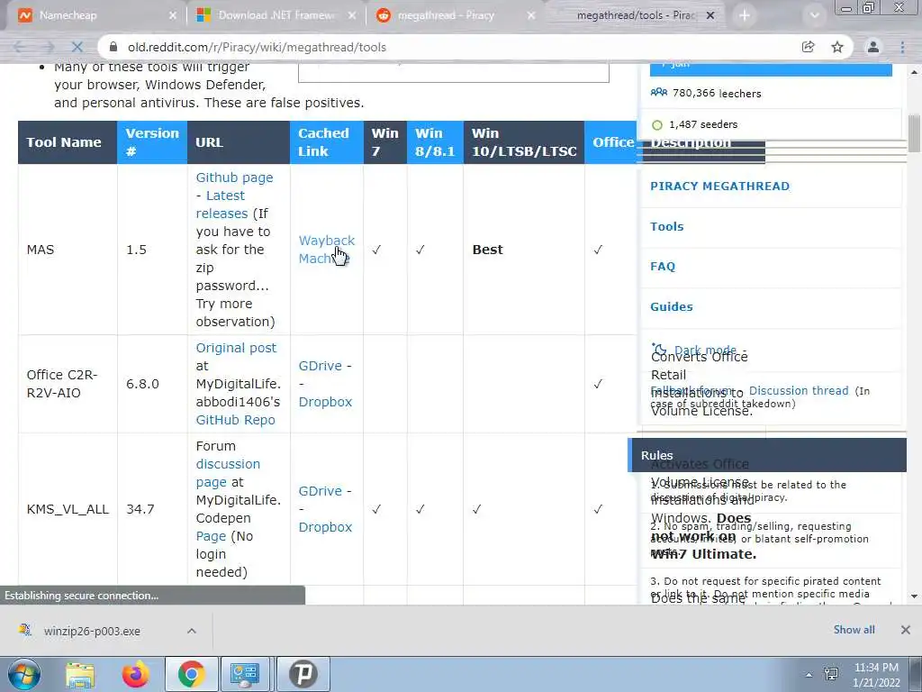Show hidden system tray icons

pos(809,675)
